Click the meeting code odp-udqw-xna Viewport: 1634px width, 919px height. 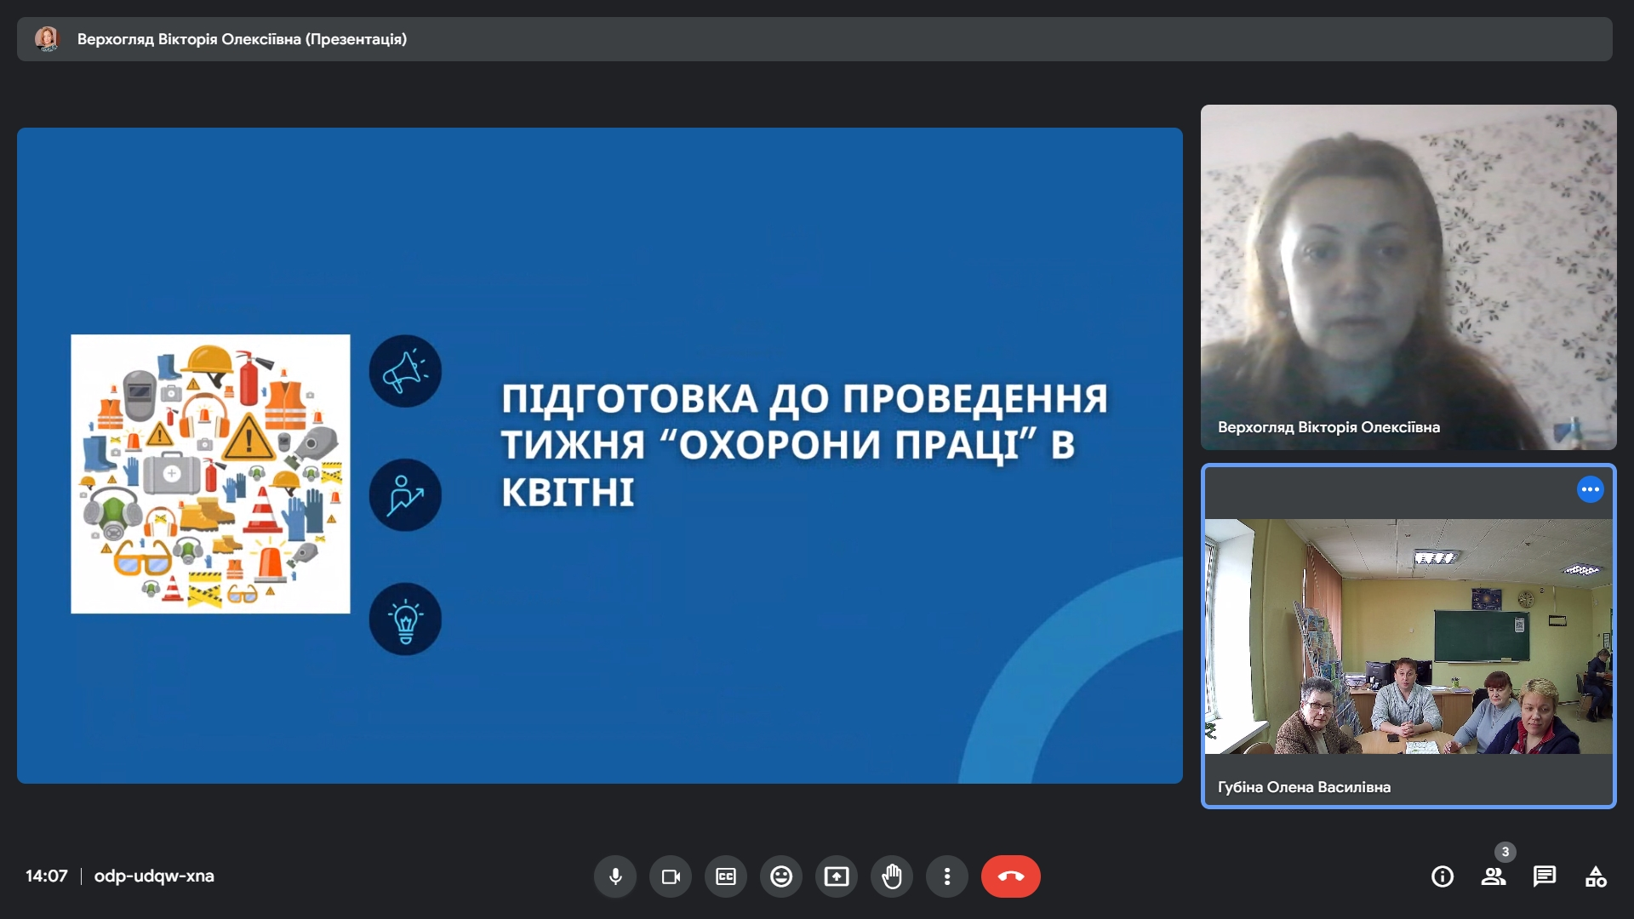coord(154,876)
